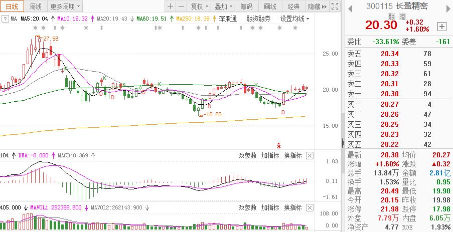Viewport: 453px width, 232px height.
Task: Select the 卖二 20.31 order row
Action: coord(399,84)
